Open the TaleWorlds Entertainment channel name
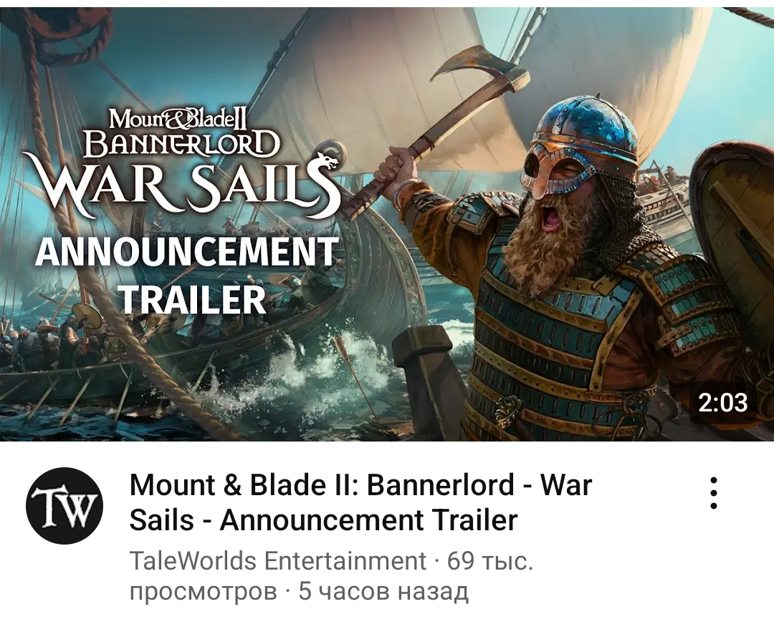The width and height of the screenshot is (774, 629). point(277,560)
